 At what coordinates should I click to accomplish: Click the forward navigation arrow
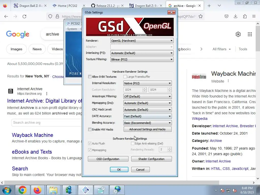point(15,16)
